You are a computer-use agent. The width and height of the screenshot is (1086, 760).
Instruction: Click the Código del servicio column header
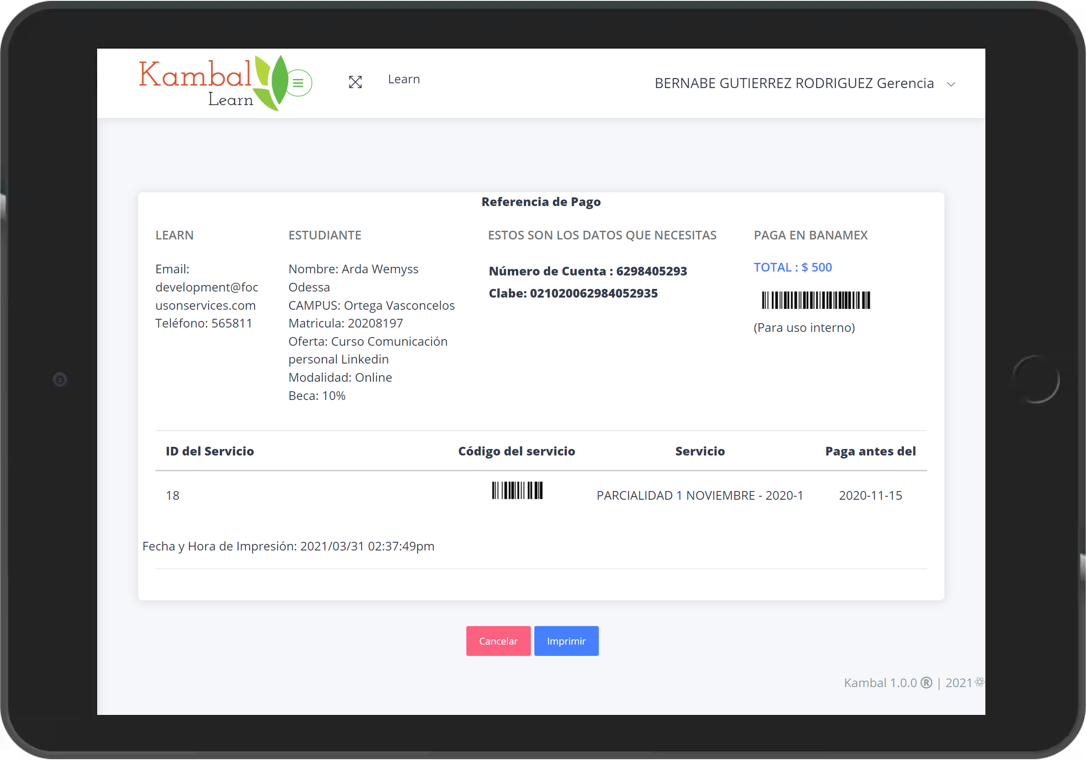tap(517, 451)
